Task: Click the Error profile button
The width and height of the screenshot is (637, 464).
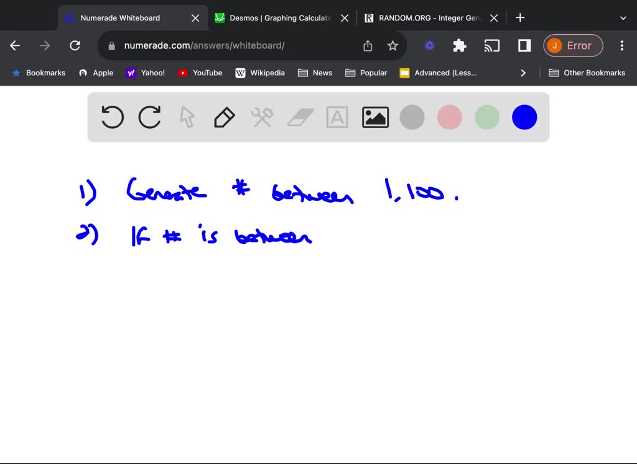Action: [x=573, y=45]
